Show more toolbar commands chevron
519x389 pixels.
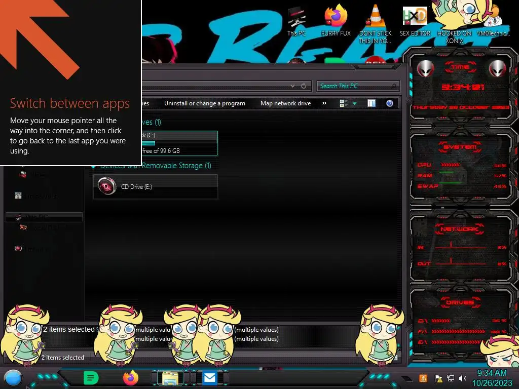click(324, 103)
